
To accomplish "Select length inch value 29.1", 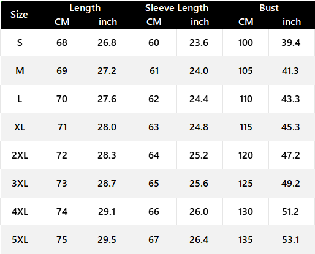I will coord(107,212).
